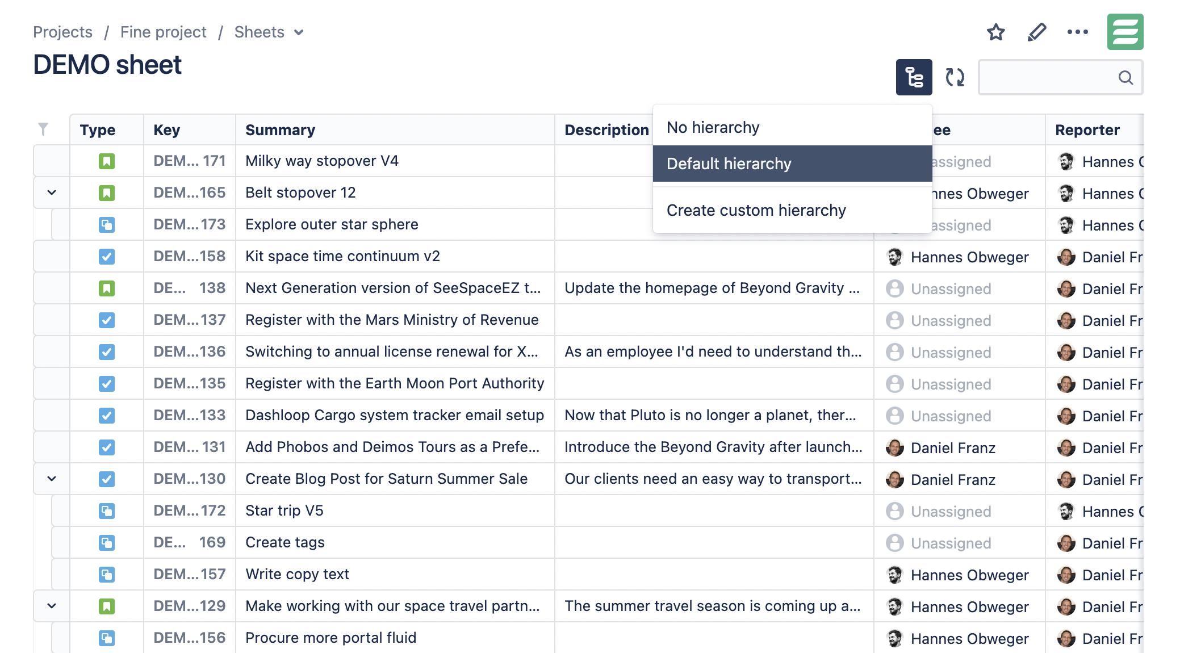Click inside the search input field
The image size is (1180, 653).
pos(1056,77)
